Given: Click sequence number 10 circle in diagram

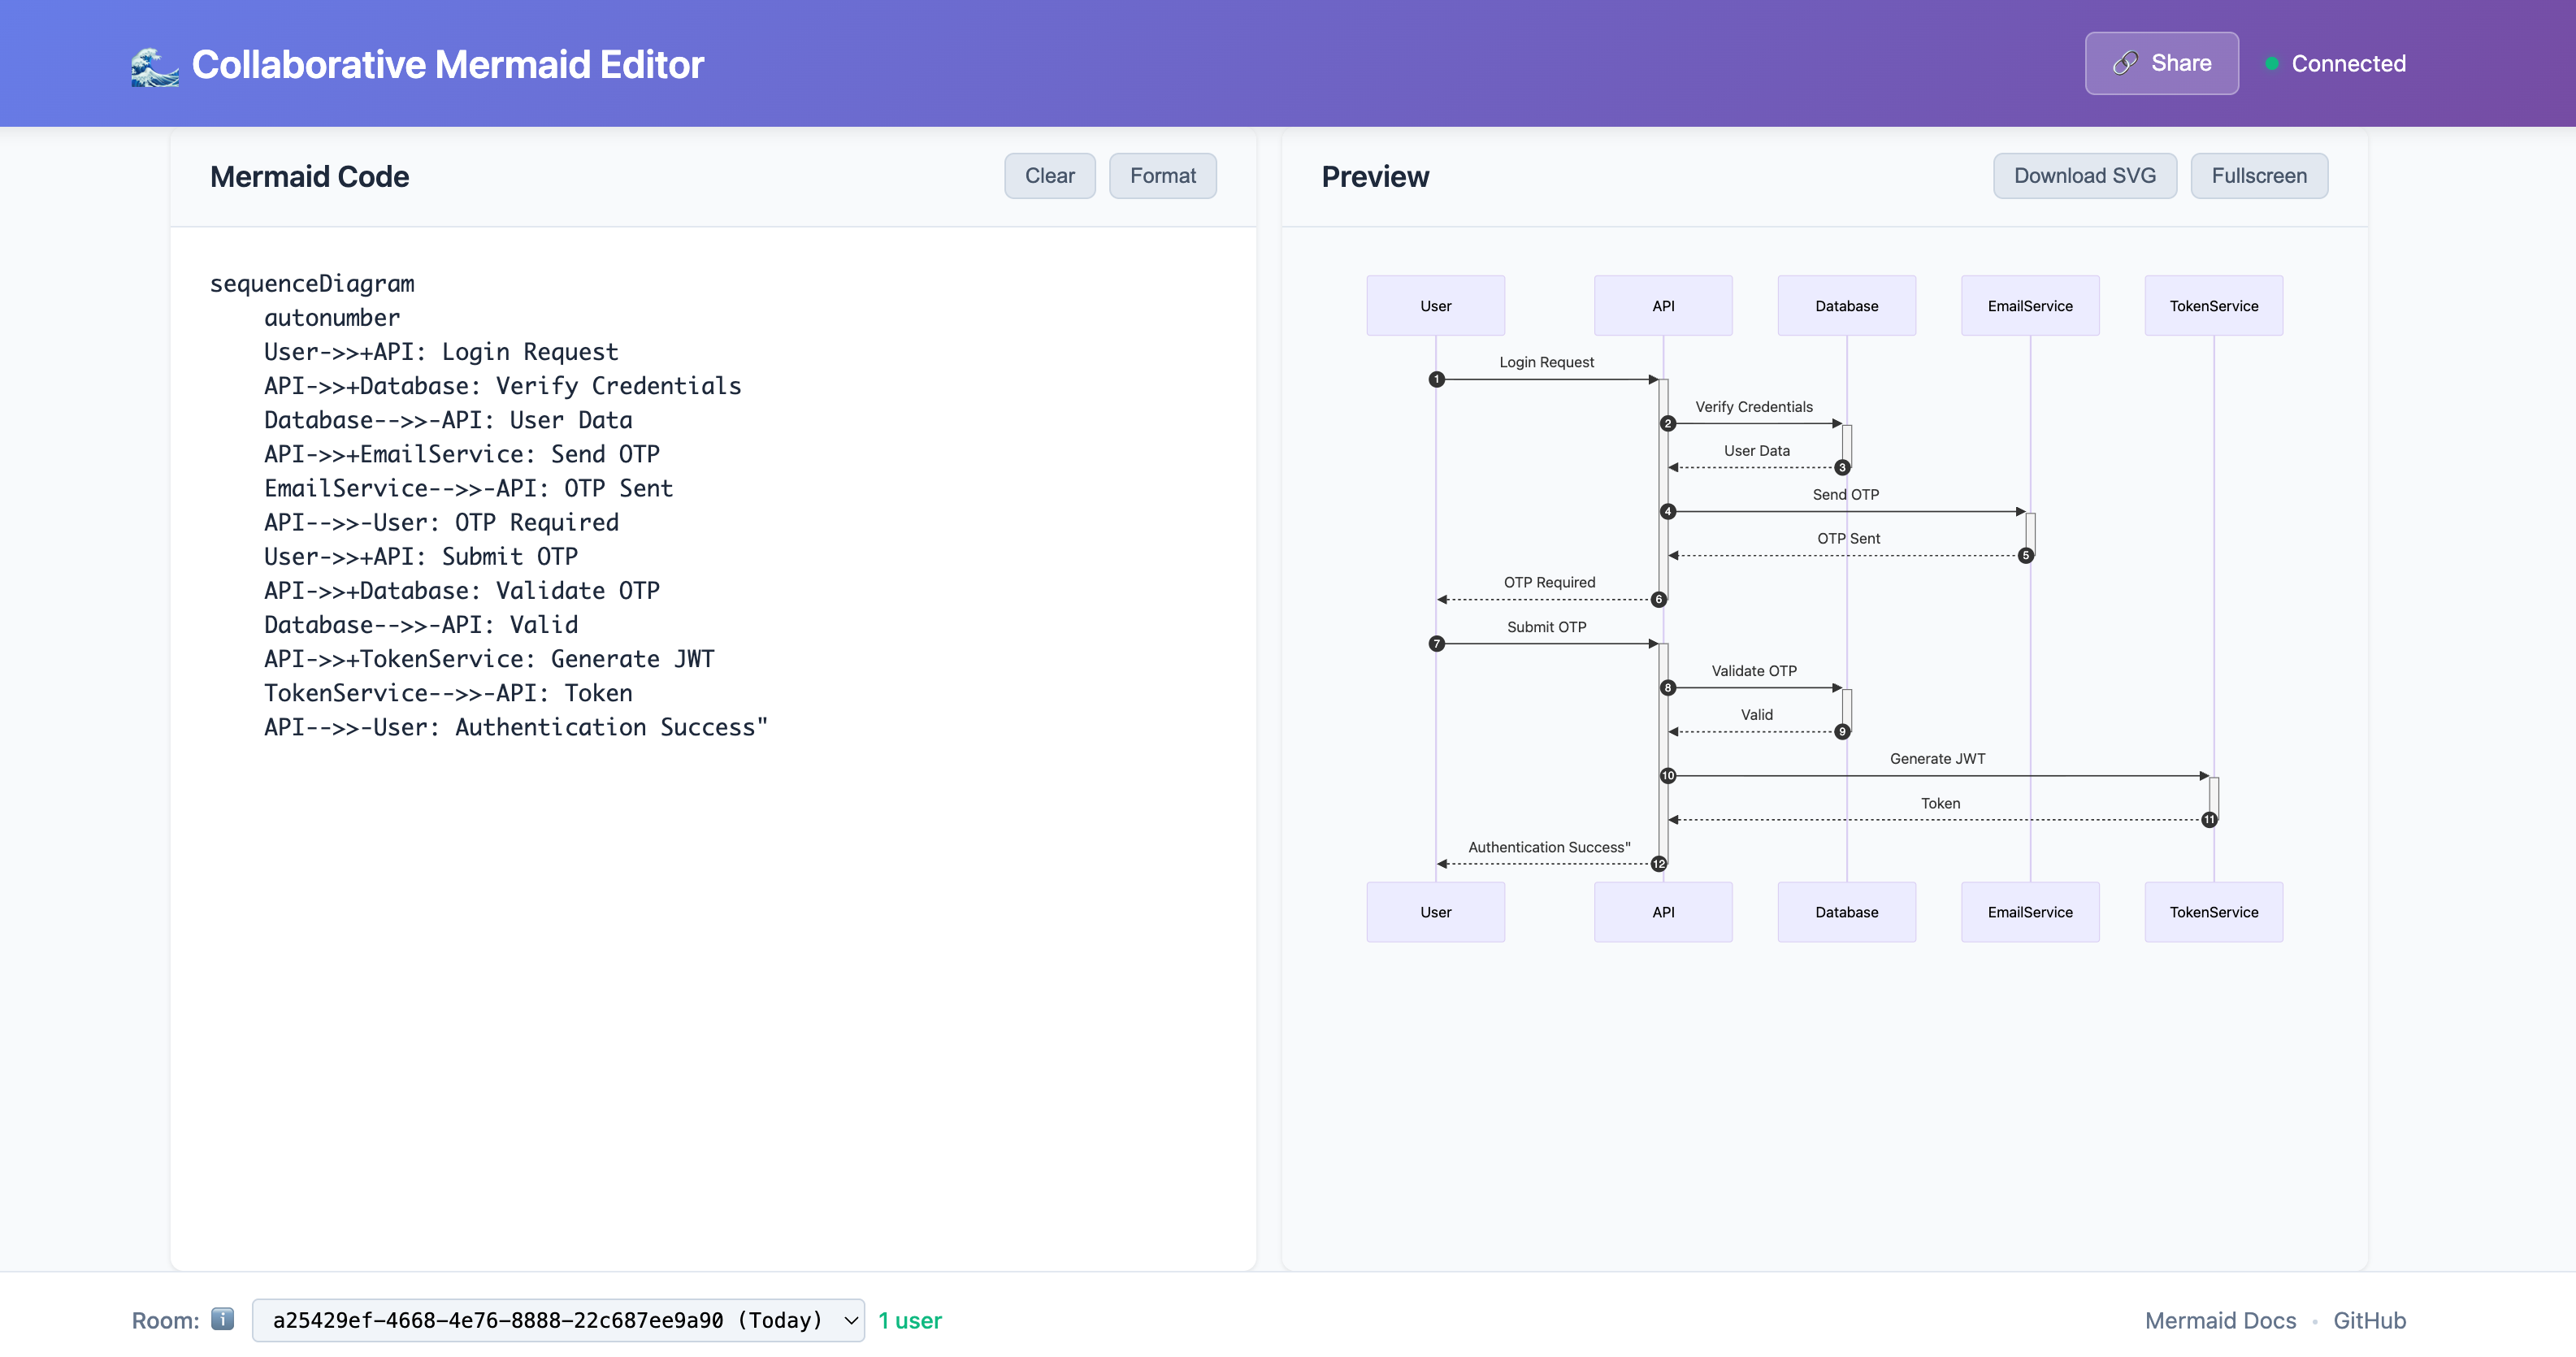Looking at the screenshot, I should tap(1667, 775).
